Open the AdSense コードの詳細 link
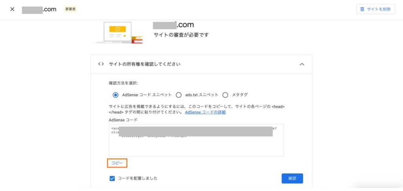403x191 pixels. 205,112
